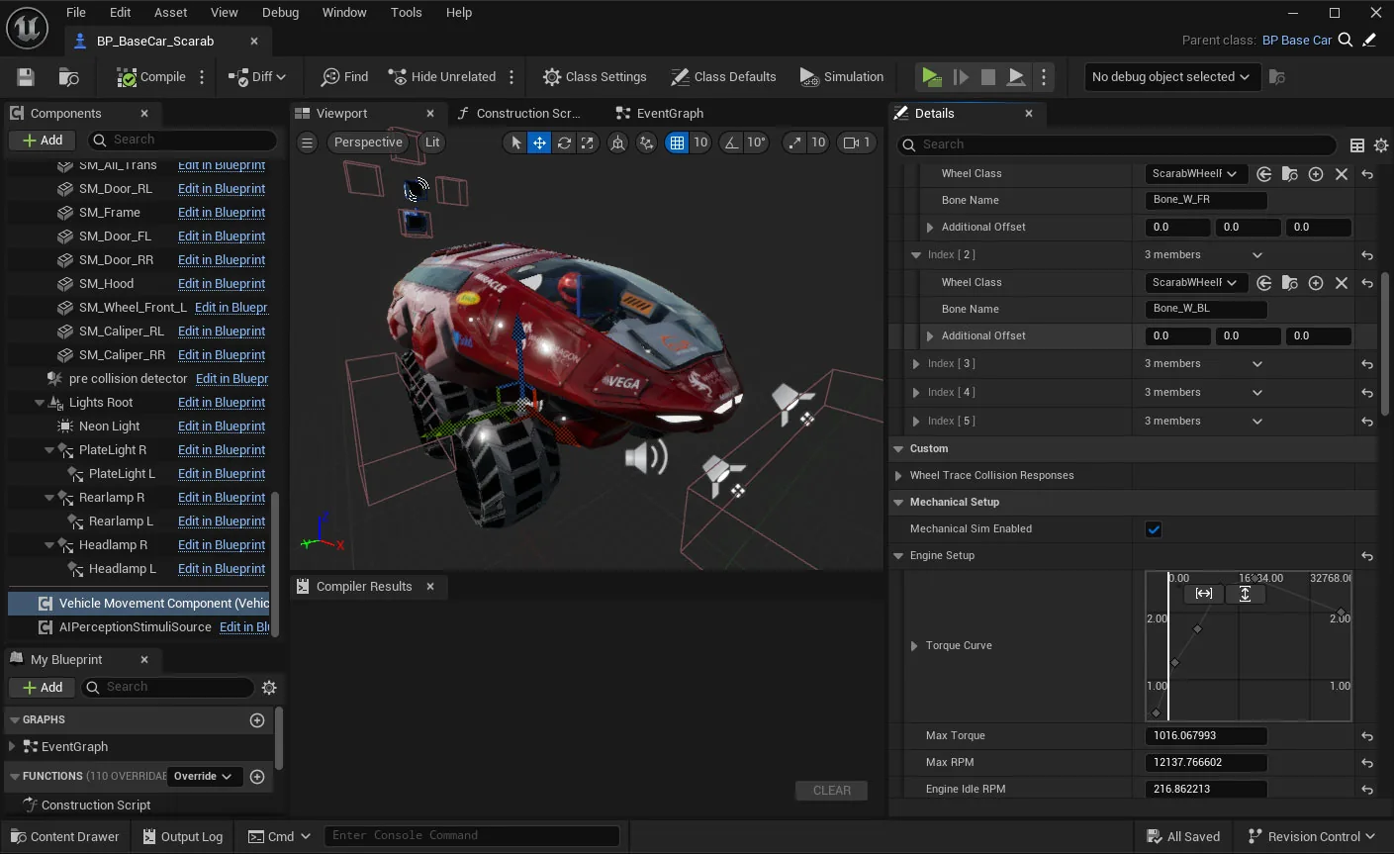This screenshot has width=1394, height=854.
Task: Change the Lit view mode
Action: click(x=432, y=142)
